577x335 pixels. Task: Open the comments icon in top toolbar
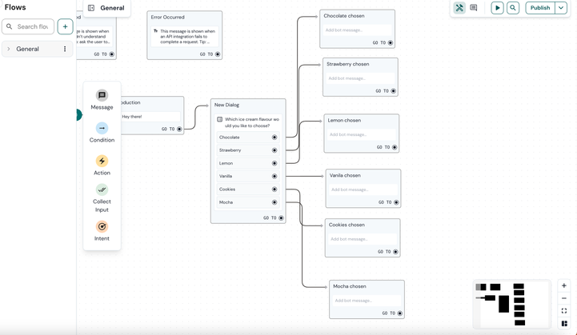click(x=474, y=8)
